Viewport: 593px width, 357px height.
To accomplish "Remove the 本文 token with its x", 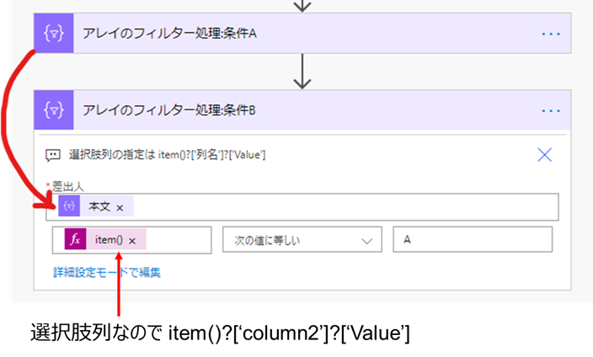I will tap(120, 208).
